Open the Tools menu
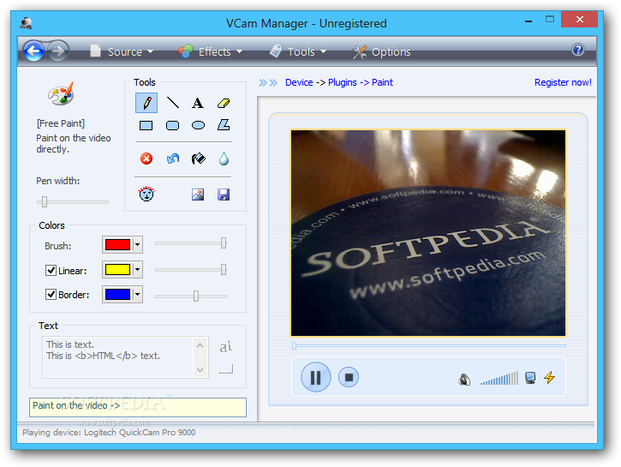 pos(298,51)
